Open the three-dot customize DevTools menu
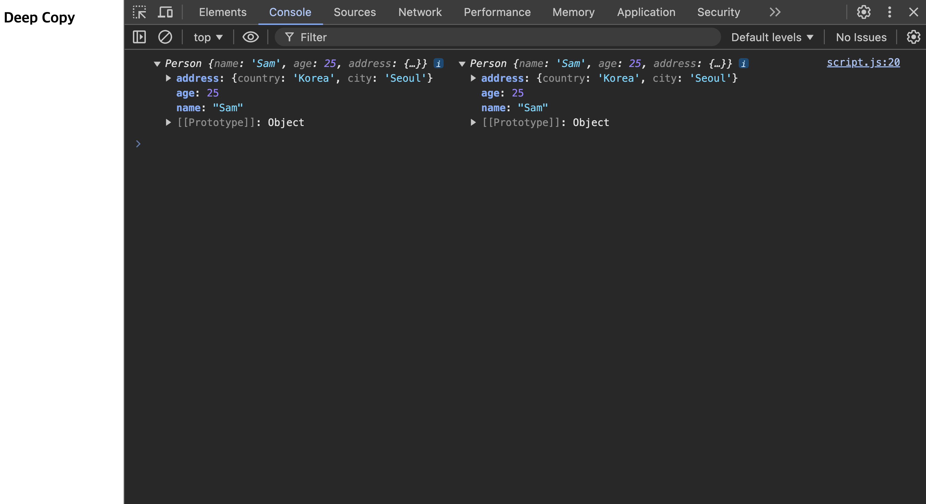 point(889,12)
